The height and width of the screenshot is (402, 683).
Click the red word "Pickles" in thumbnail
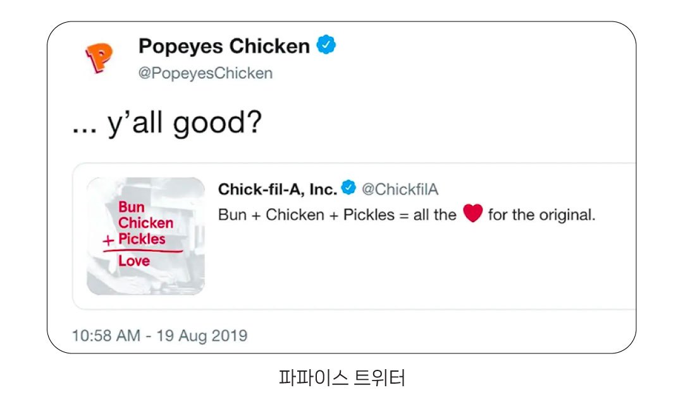142,239
